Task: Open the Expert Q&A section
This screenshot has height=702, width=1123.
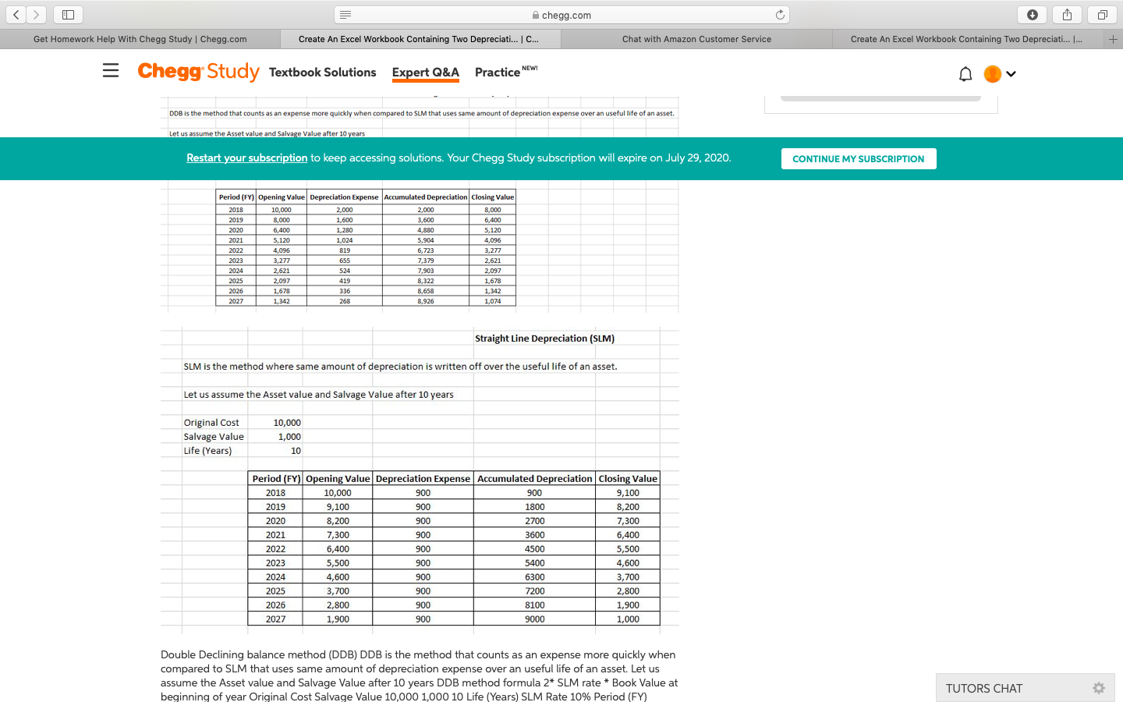Action: click(425, 72)
